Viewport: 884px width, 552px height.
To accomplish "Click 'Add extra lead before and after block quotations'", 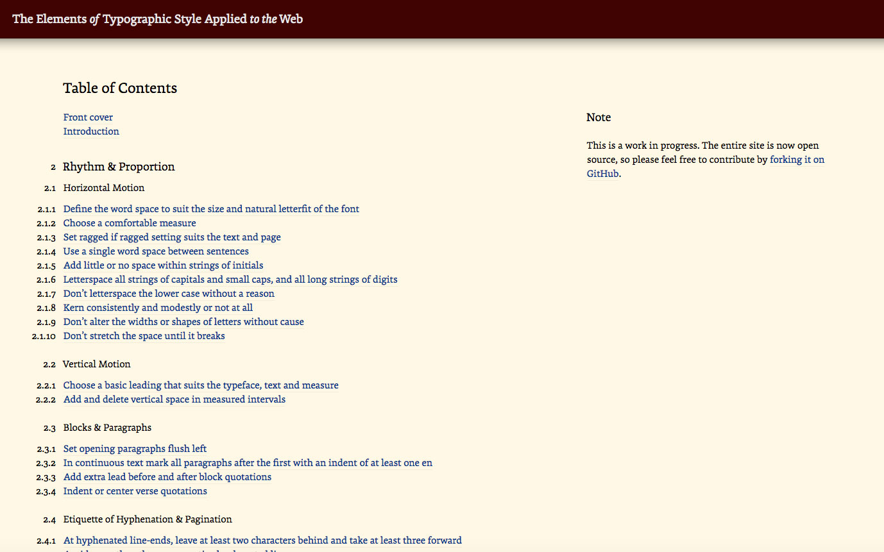I will tap(167, 477).
